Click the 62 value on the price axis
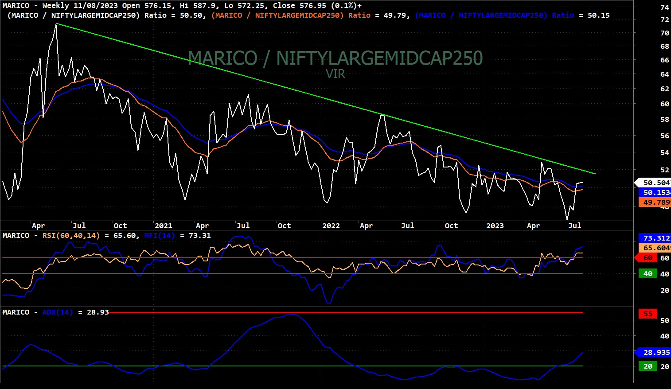Viewport: 671px width, 389px height. (665, 89)
